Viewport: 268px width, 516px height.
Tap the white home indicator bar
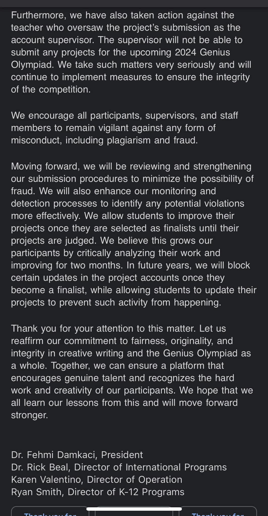134,509
